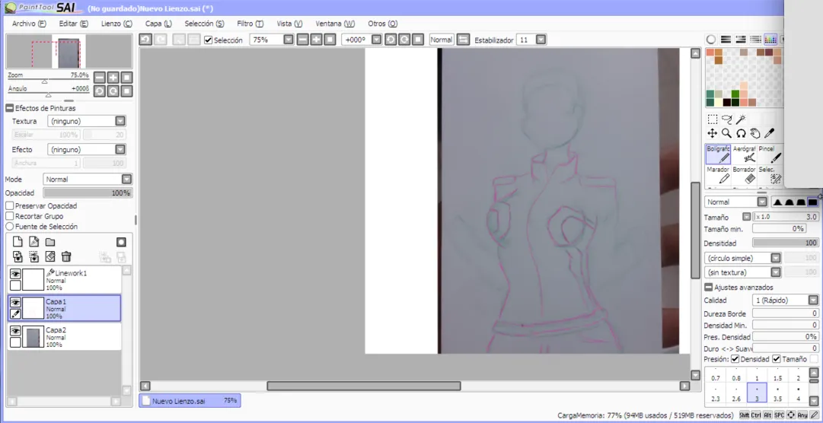Viewport: 823px width, 423px height.
Task: Open the Estabilizador dropdown
Action: click(541, 40)
